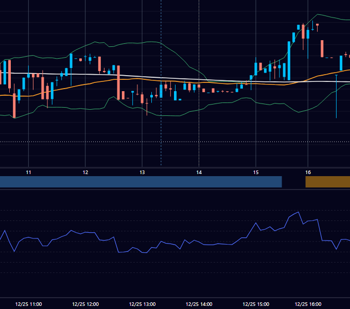Screen dimensions: 350x309
Task: Click the blue session bar below the chart
Action: 141,182
